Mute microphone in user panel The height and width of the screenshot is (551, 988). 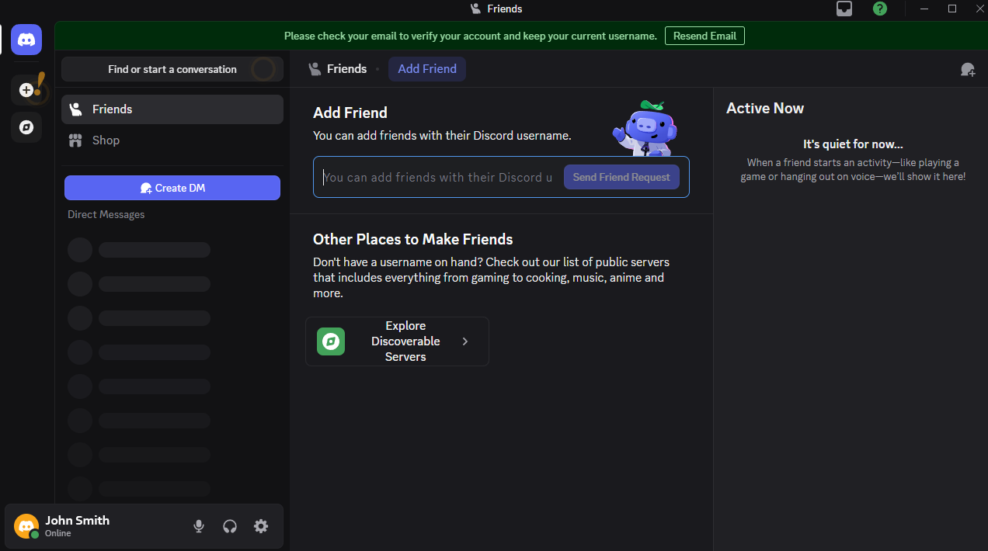click(x=199, y=526)
